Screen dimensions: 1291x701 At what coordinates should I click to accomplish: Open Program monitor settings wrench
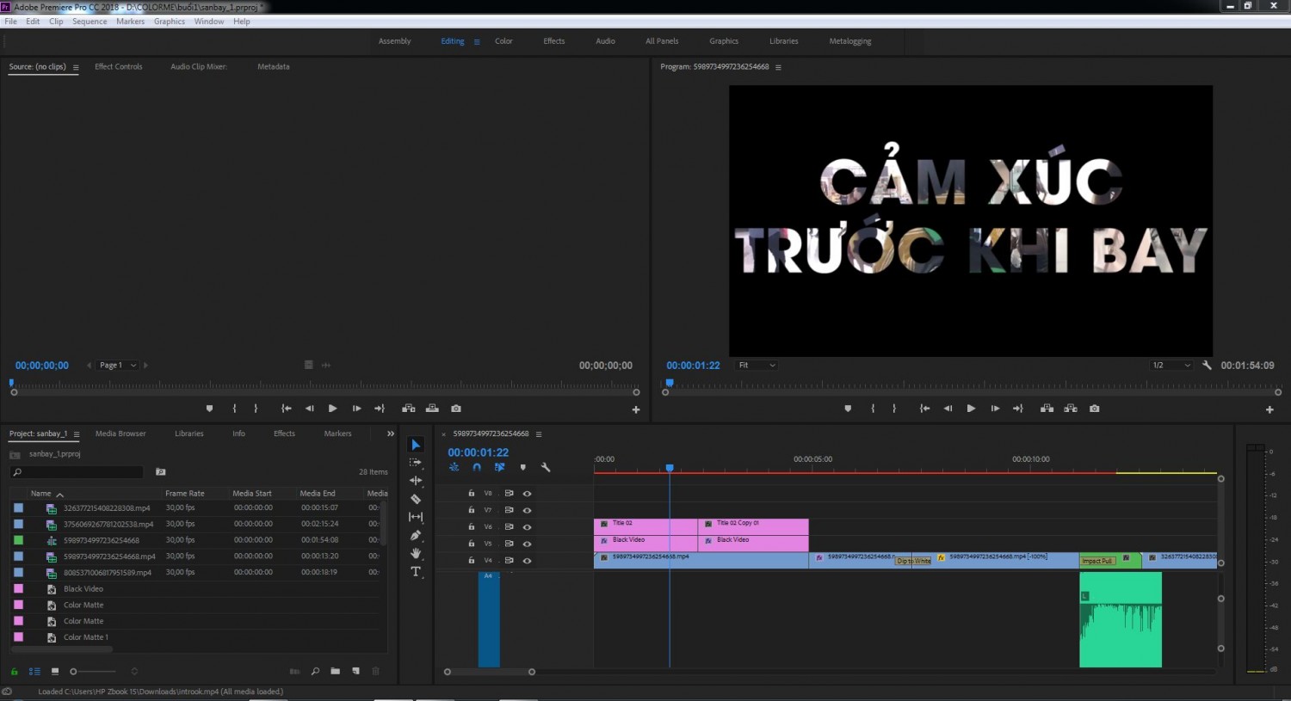[x=1207, y=366]
